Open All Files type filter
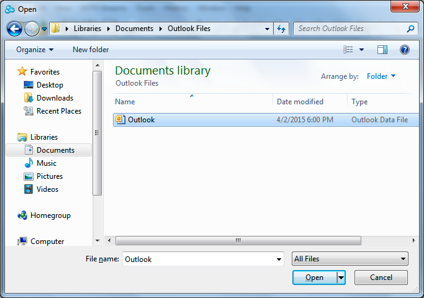Image resolution: width=424 pixels, height=298 pixels. [350, 259]
